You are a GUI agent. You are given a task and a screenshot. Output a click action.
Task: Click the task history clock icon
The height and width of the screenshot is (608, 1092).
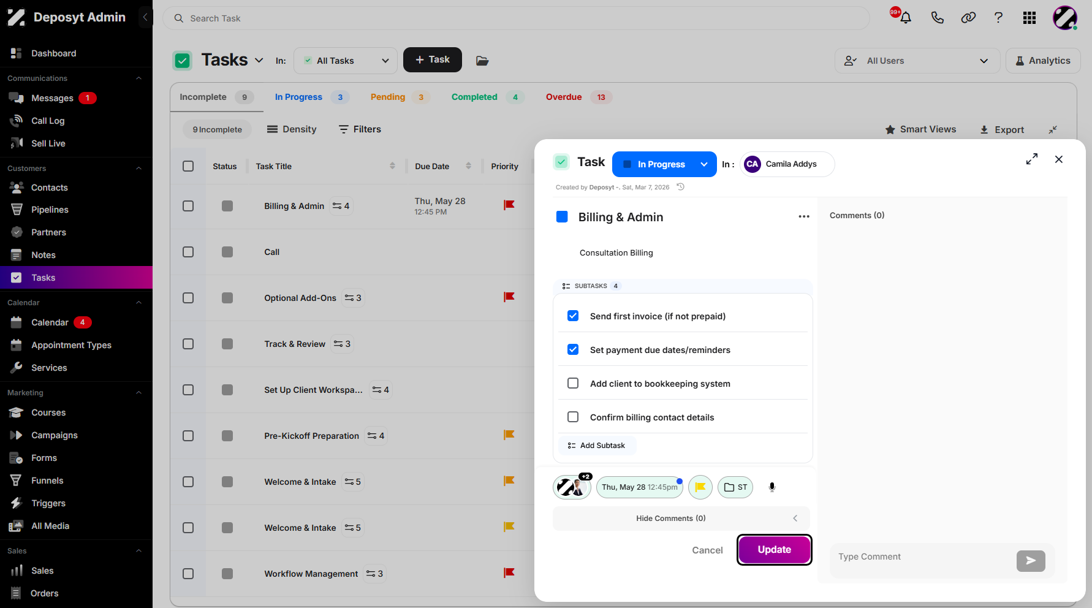click(680, 187)
